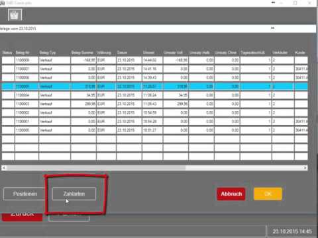Screen dimensions: 318x238
Task: Confirm with the yellow OK button
Action: 268,194
